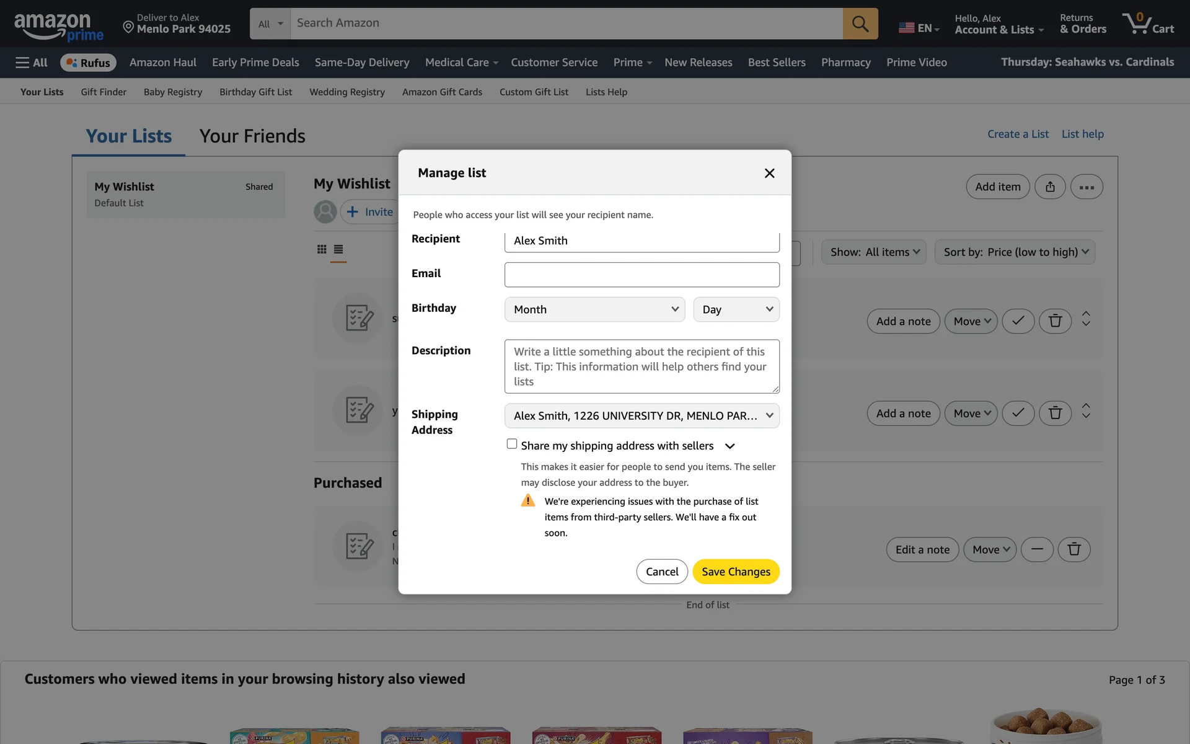
Task: Click the Cancel button
Action: 661,572
